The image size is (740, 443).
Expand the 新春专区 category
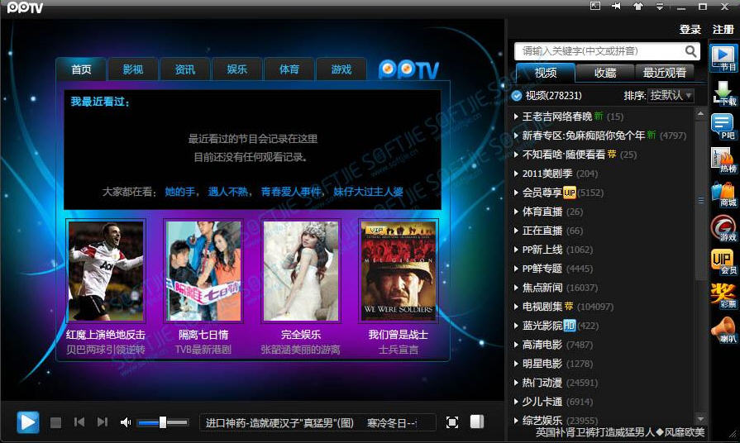click(x=515, y=136)
